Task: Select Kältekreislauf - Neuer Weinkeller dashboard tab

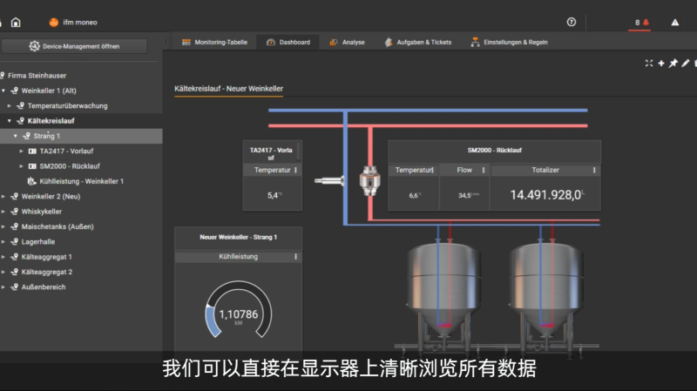Action: click(228, 89)
